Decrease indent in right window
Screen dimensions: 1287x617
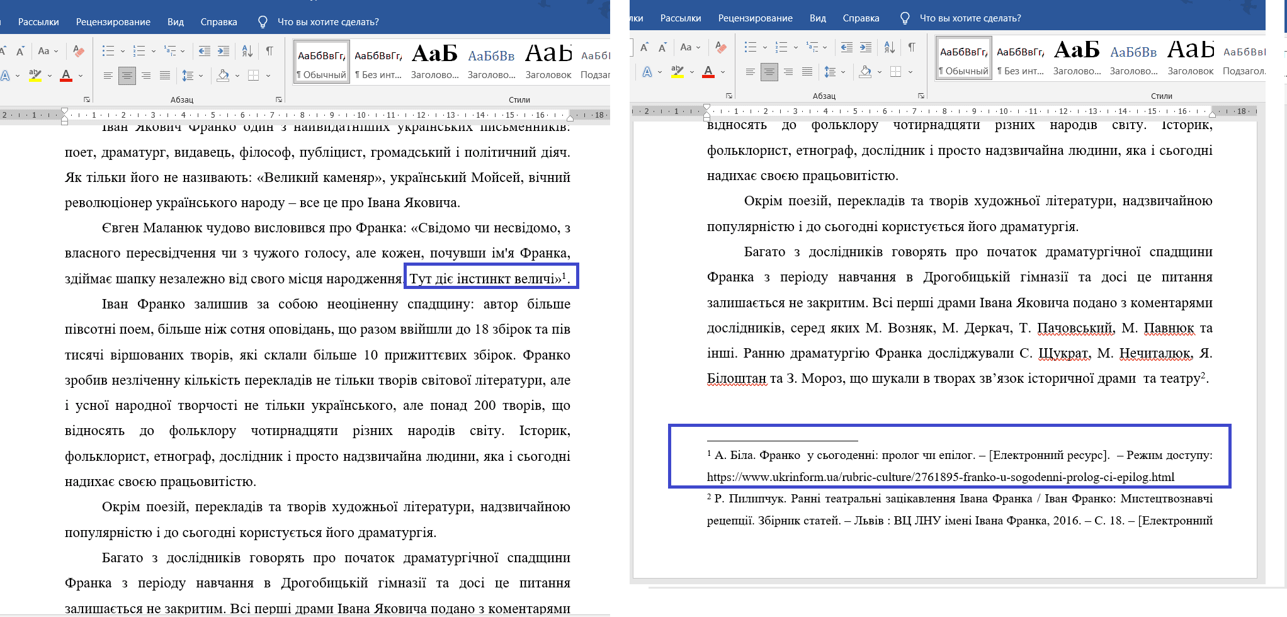click(x=847, y=47)
